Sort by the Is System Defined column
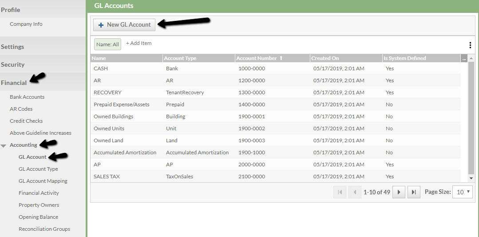The height and width of the screenshot is (237, 479). pos(404,58)
